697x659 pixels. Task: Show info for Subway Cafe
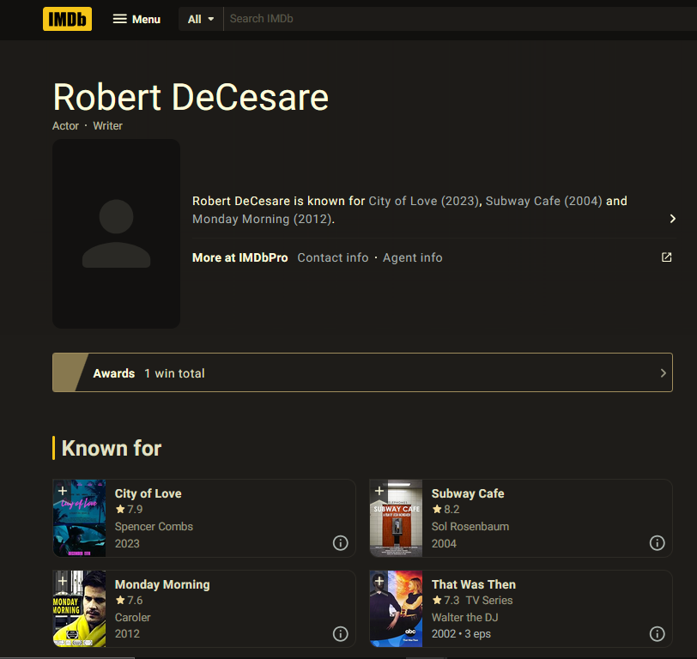[x=657, y=543]
